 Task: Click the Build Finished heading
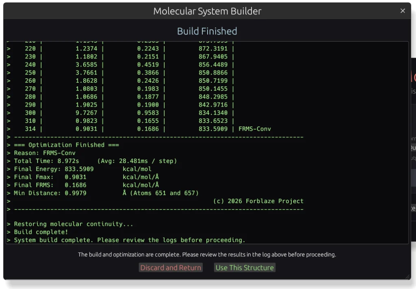click(x=207, y=31)
